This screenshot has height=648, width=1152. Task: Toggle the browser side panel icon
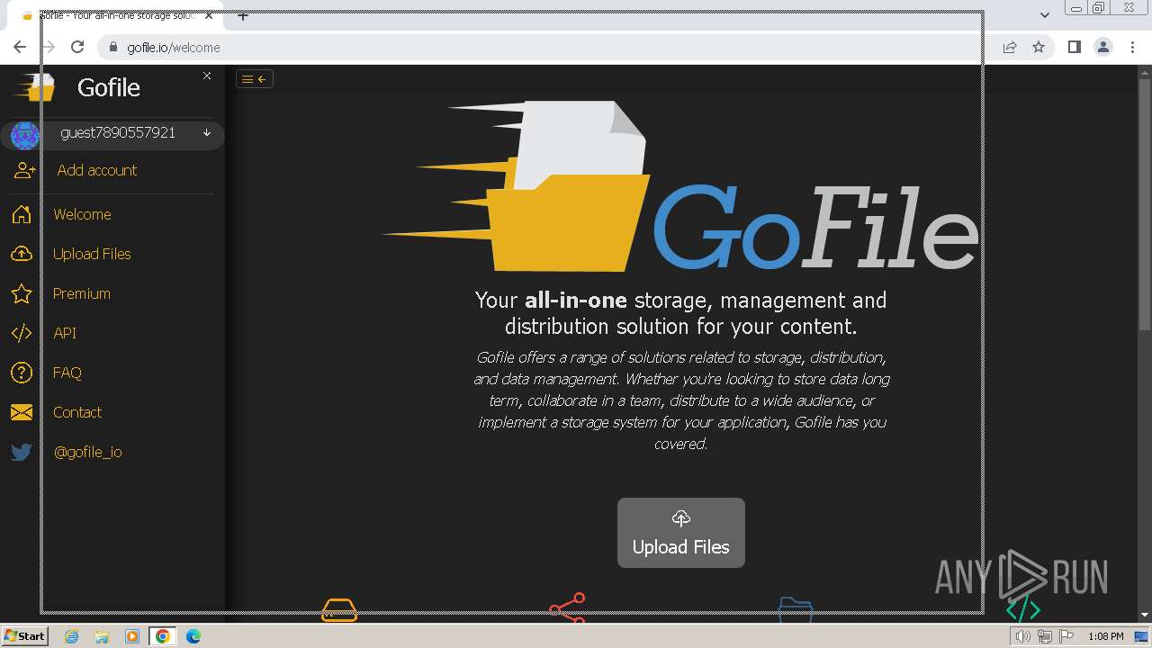click(1075, 47)
